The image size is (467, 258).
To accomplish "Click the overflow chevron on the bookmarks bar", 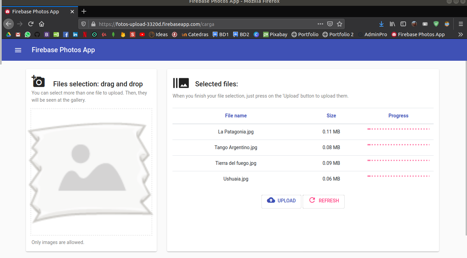I will [461, 34].
